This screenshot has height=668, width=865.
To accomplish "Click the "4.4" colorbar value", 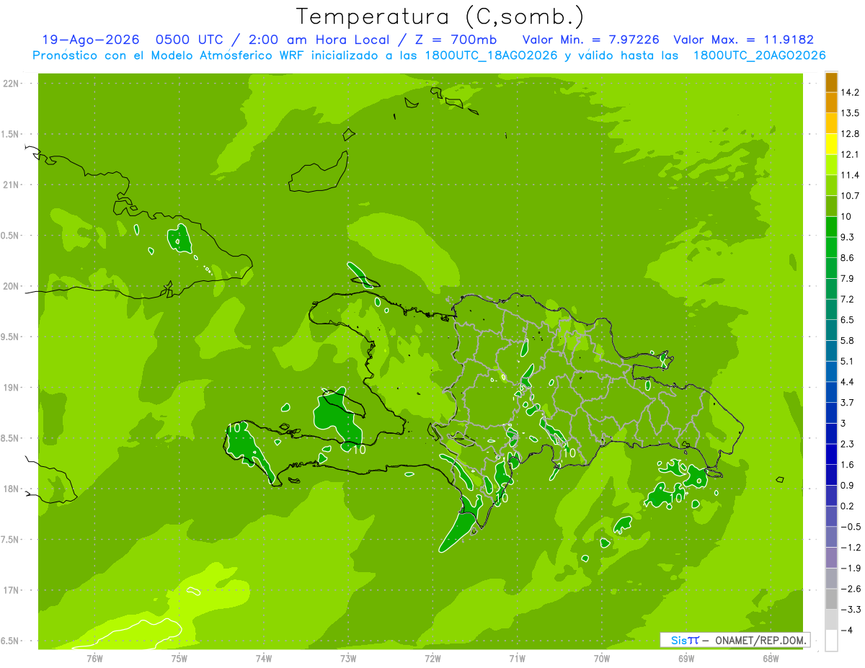I will 848,382.
